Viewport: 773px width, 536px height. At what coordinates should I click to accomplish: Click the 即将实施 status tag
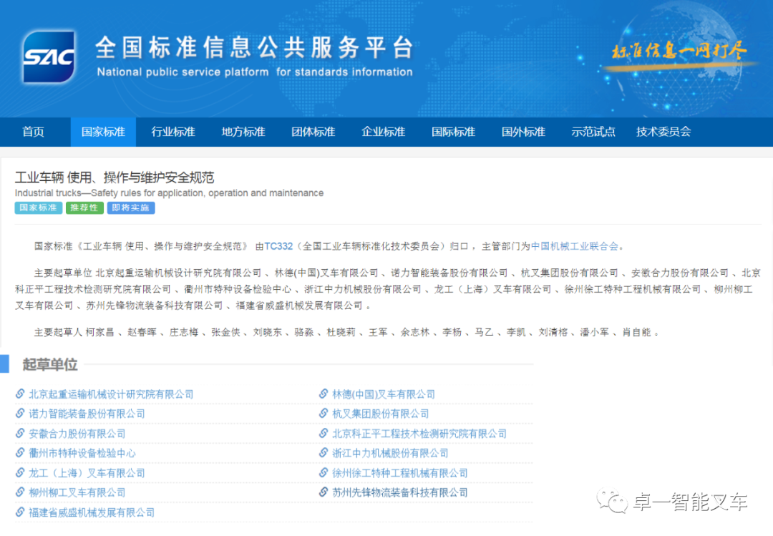point(131,208)
